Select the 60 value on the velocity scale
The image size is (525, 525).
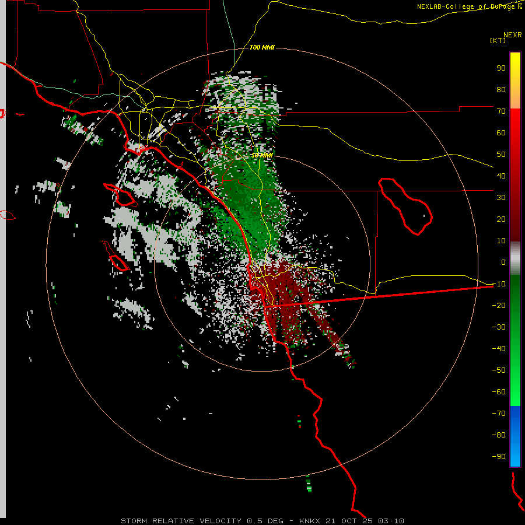click(x=501, y=133)
